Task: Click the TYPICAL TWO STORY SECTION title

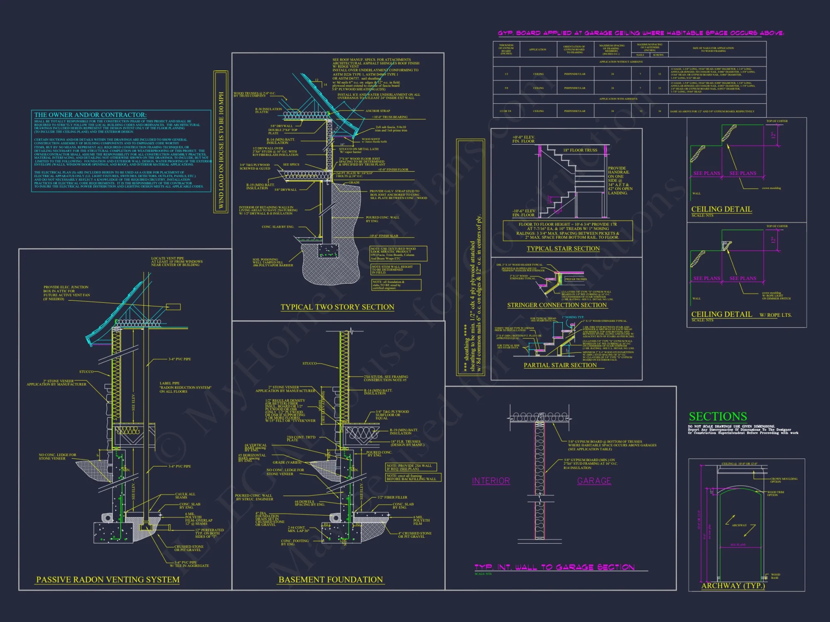Action: pyautogui.click(x=337, y=307)
